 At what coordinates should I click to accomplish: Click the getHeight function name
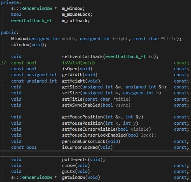coord(74,81)
